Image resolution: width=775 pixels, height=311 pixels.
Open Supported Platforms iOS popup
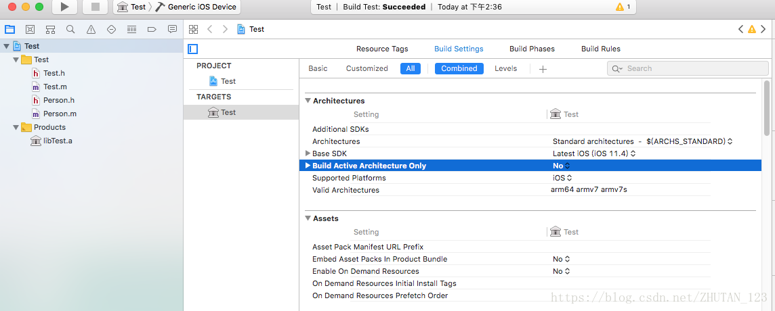click(562, 178)
